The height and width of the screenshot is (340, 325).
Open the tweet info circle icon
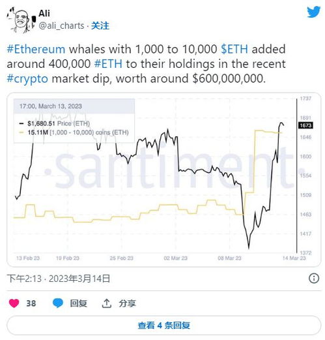coord(314,278)
